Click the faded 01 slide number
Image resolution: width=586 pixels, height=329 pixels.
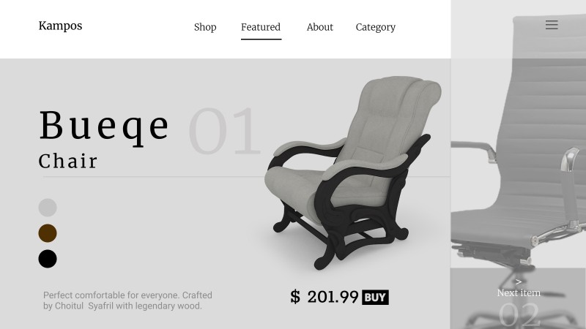(225, 131)
